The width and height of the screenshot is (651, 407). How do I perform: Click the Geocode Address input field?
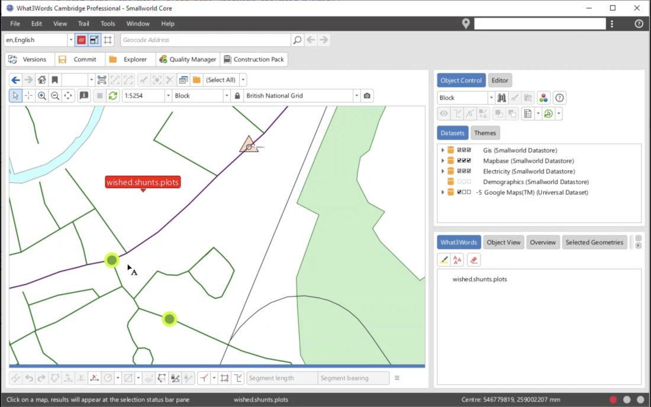205,40
